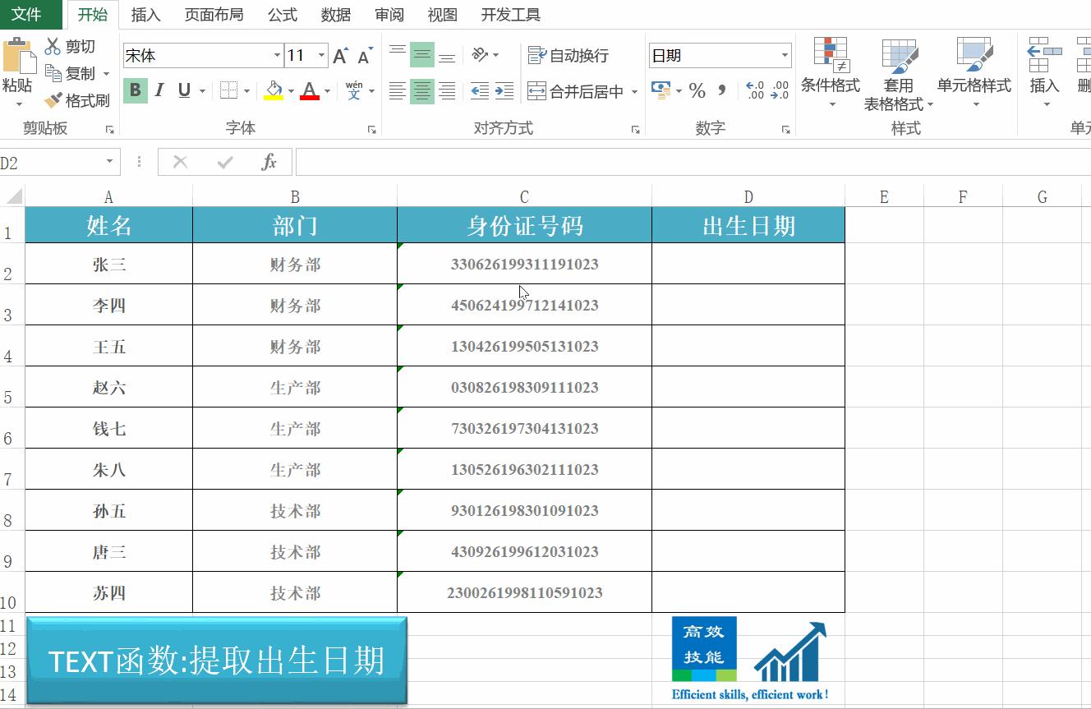Apply Percent style to the selection
This screenshot has height=709, width=1091.
point(697,90)
